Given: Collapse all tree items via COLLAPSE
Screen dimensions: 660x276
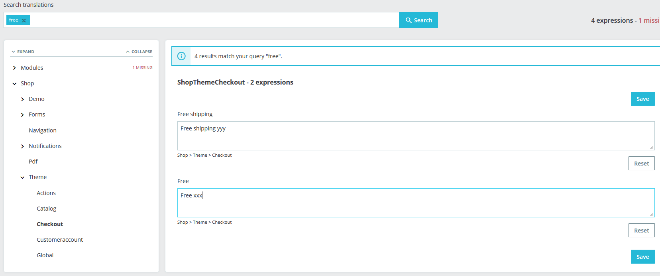Looking at the screenshot, I should (x=139, y=52).
